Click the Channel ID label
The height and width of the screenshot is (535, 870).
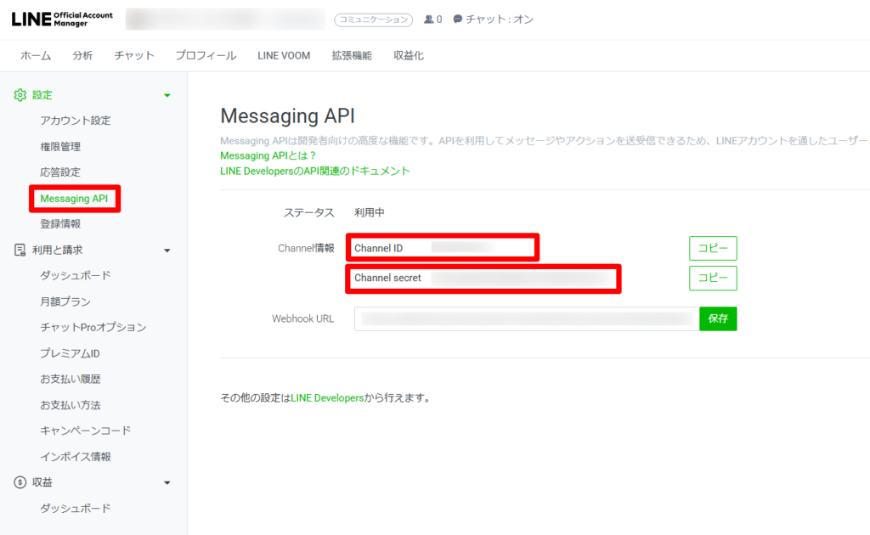(x=378, y=248)
